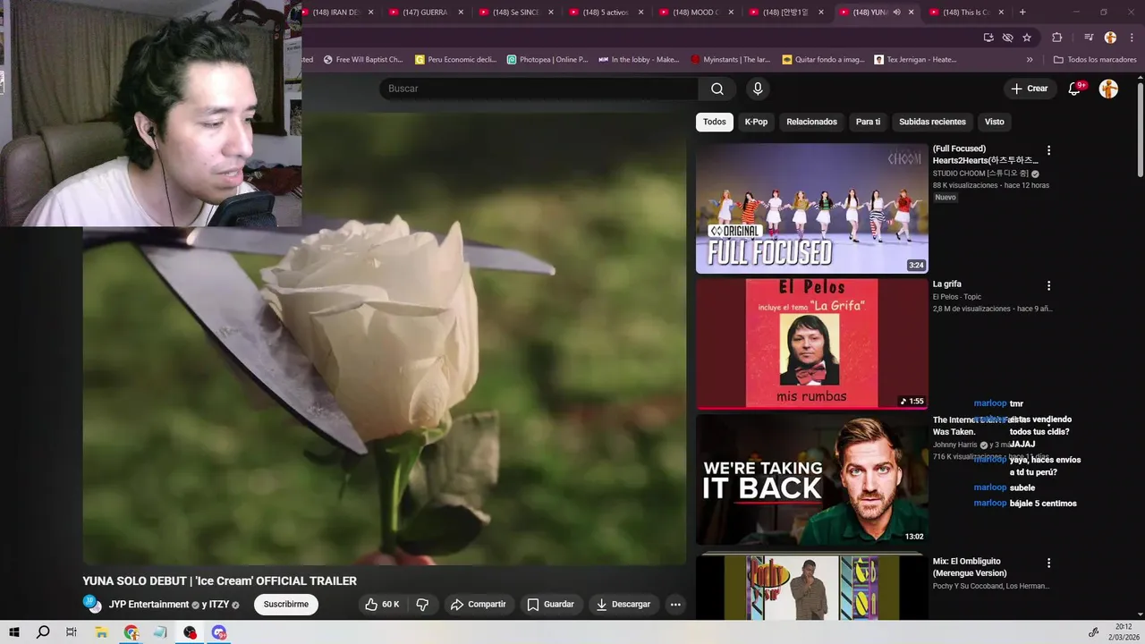Mute the YUNA tab via speaker icon
Image resolution: width=1145 pixels, height=644 pixels.
point(896,12)
